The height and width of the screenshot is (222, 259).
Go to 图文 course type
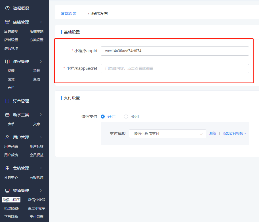click(x=11, y=79)
